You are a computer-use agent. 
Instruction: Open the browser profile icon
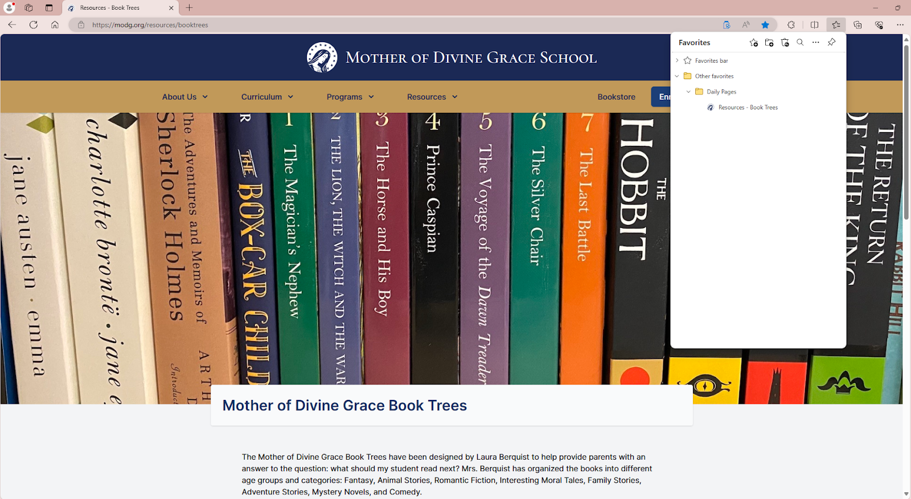pyautogui.click(x=9, y=7)
